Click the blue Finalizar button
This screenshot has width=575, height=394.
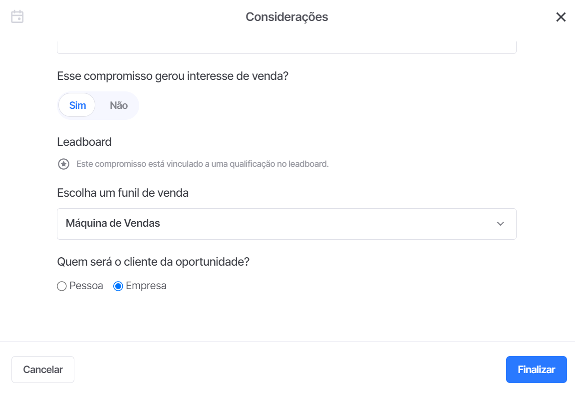pos(536,370)
